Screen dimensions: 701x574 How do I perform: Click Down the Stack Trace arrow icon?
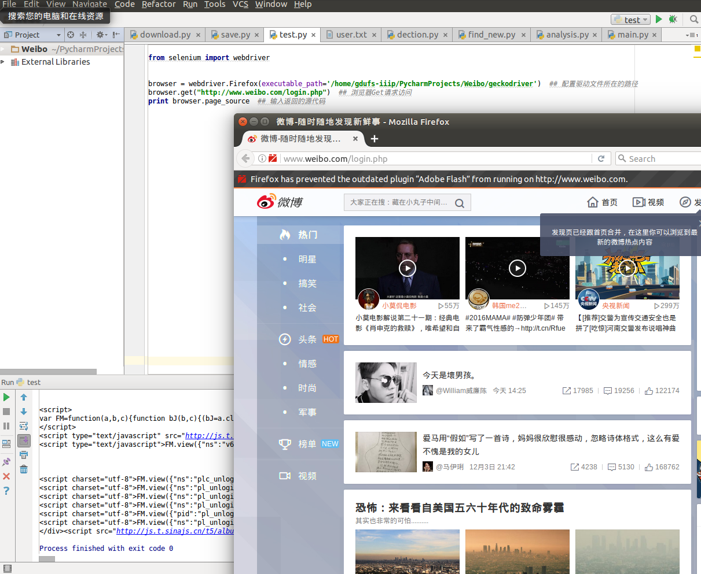click(24, 412)
